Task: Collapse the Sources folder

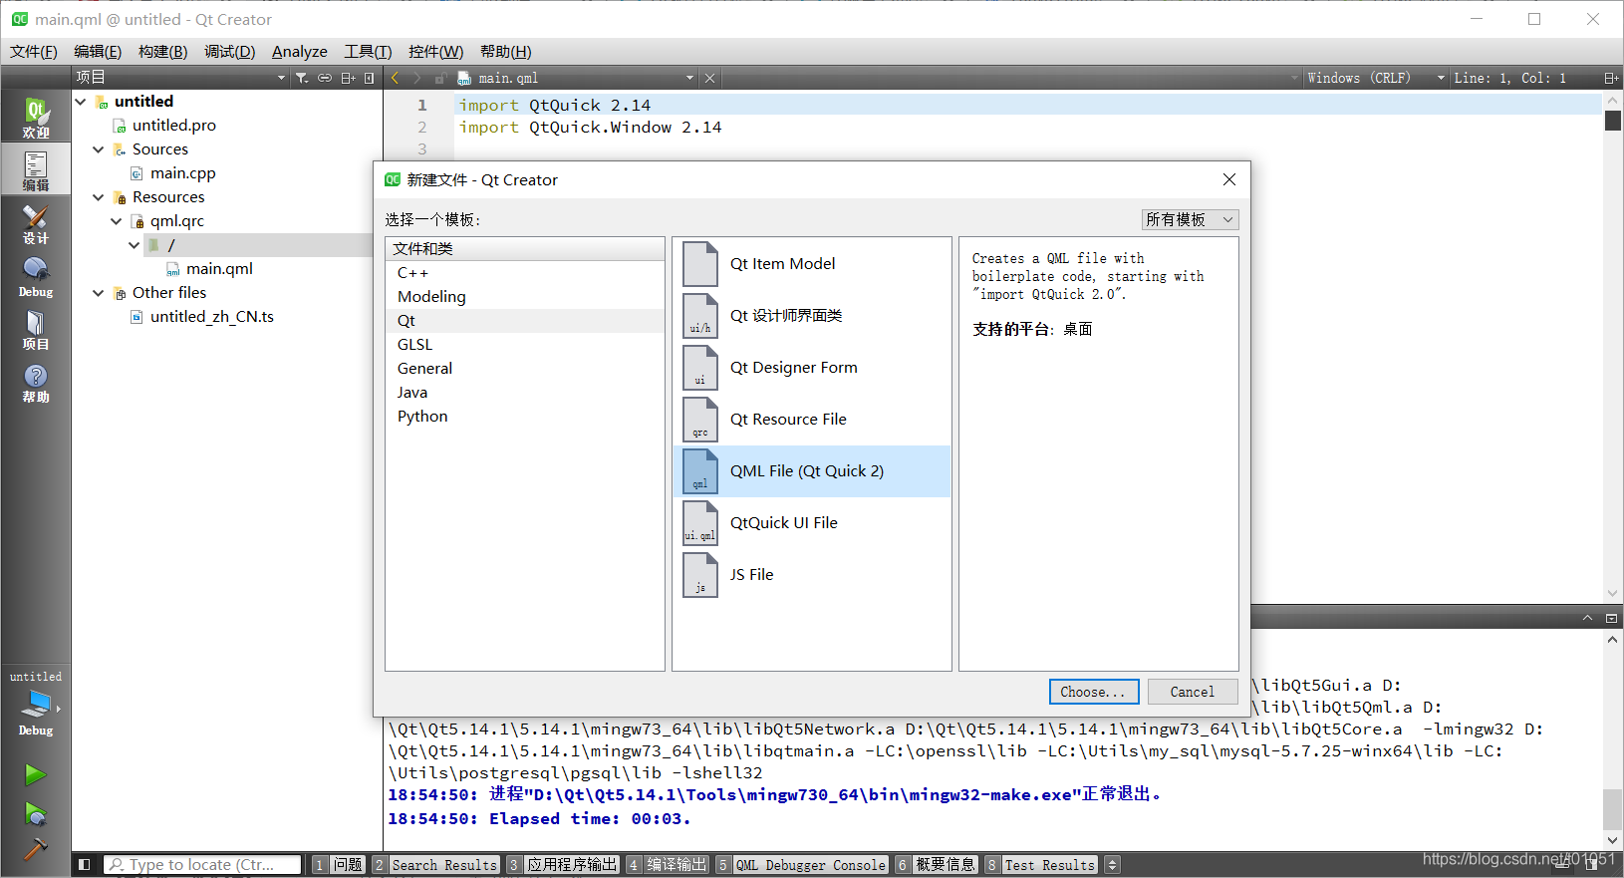Action: click(99, 149)
